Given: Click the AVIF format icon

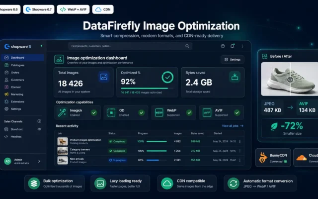Looking at the screenshot, I should 207,112.
